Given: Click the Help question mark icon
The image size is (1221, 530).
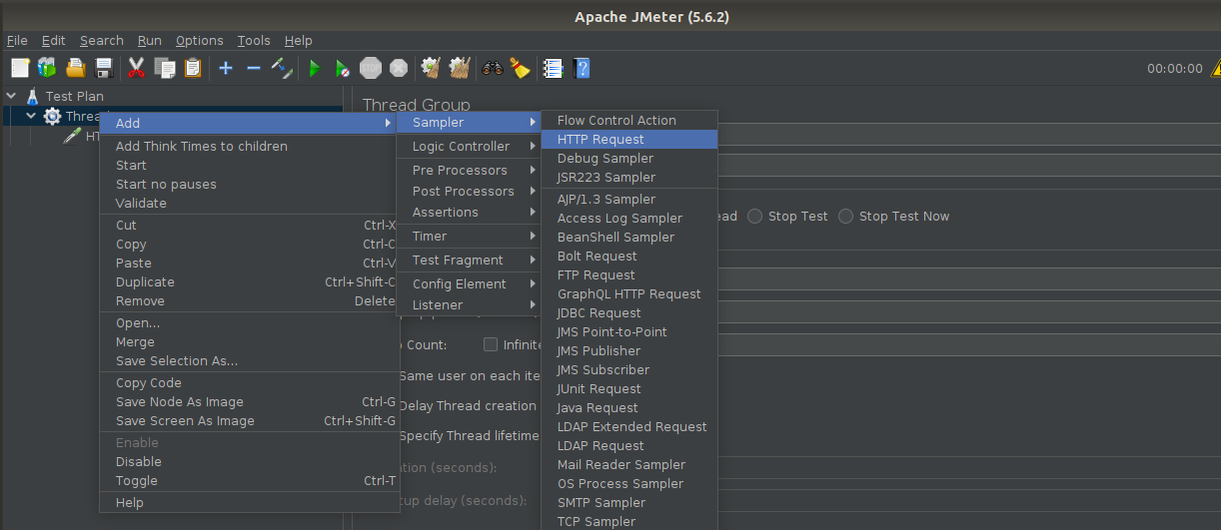Looking at the screenshot, I should tap(582, 68).
